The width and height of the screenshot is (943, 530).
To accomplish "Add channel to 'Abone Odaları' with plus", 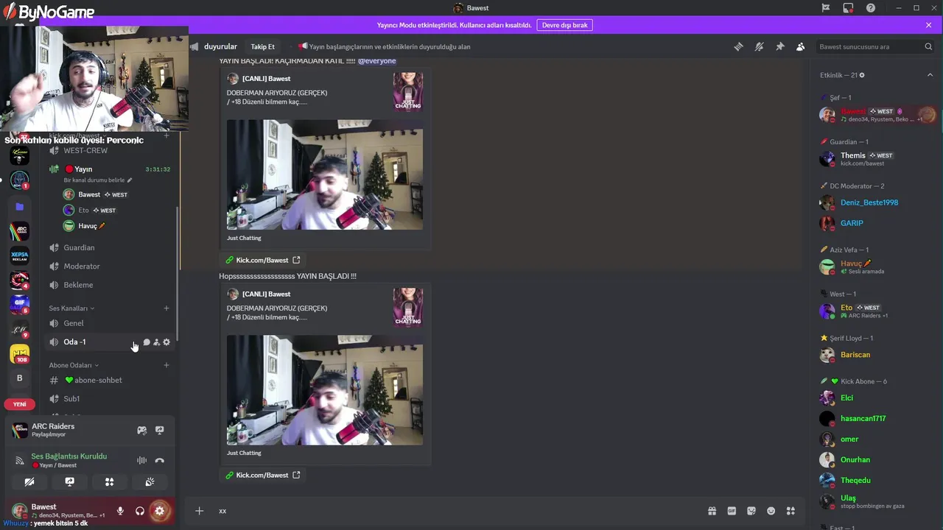I will pyautogui.click(x=166, y=365).
